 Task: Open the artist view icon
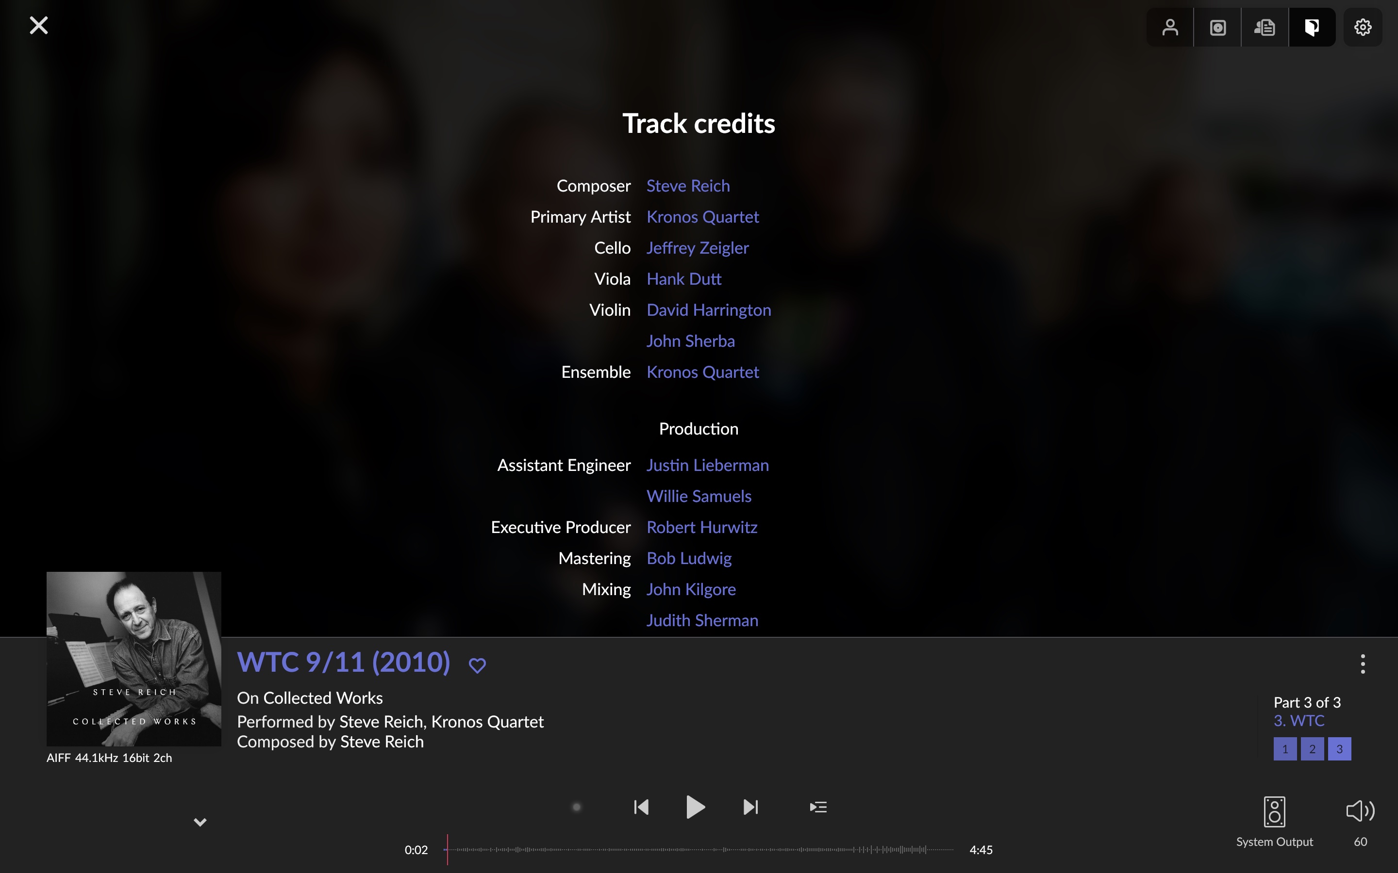pyautogui.click(x=1170, y=27)
